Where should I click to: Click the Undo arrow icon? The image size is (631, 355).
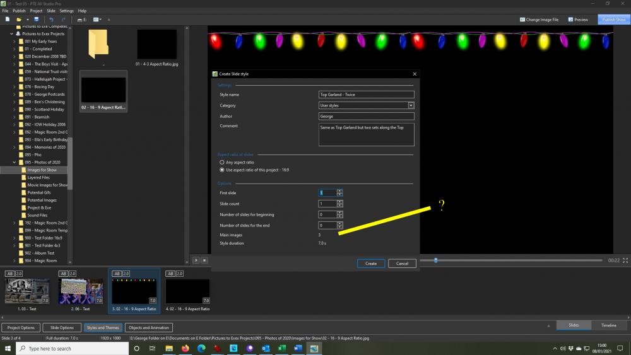pos(51,20)
